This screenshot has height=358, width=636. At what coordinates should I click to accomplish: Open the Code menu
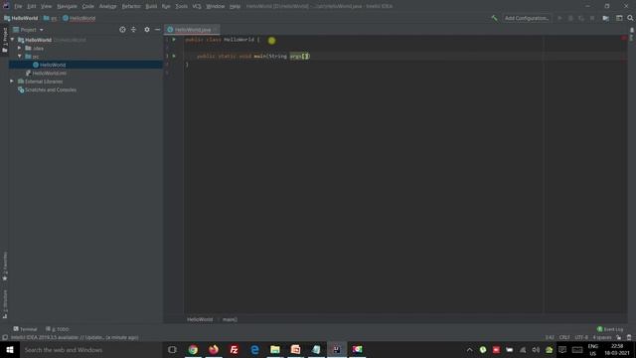[x=88, y=6]
